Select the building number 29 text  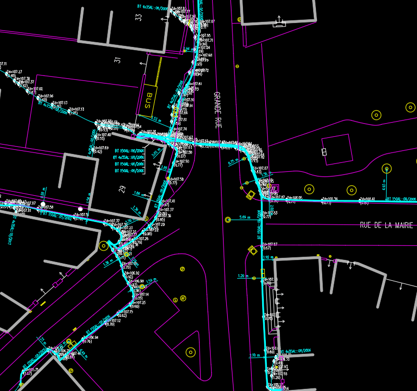[122, 189]
